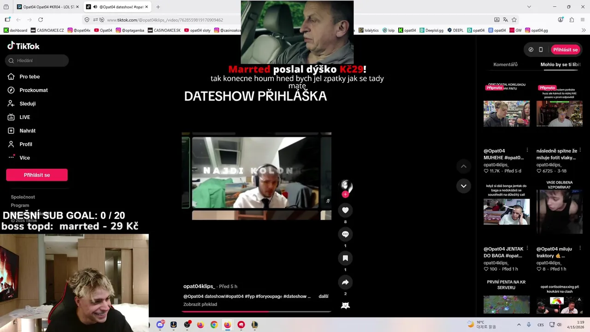Open the comments bubble icon
Screen dimensions: 590x332
point(345,234)
